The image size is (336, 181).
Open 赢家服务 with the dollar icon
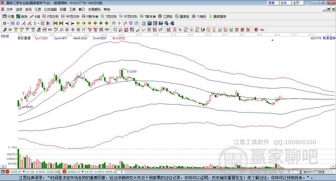(x=217, y=16)
